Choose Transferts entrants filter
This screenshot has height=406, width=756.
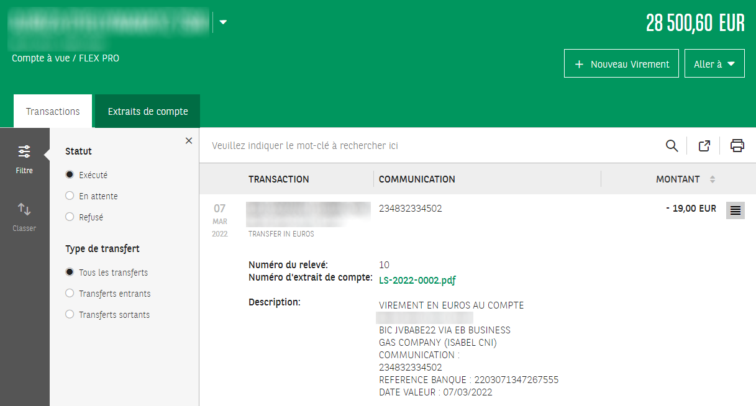(70, 294)
